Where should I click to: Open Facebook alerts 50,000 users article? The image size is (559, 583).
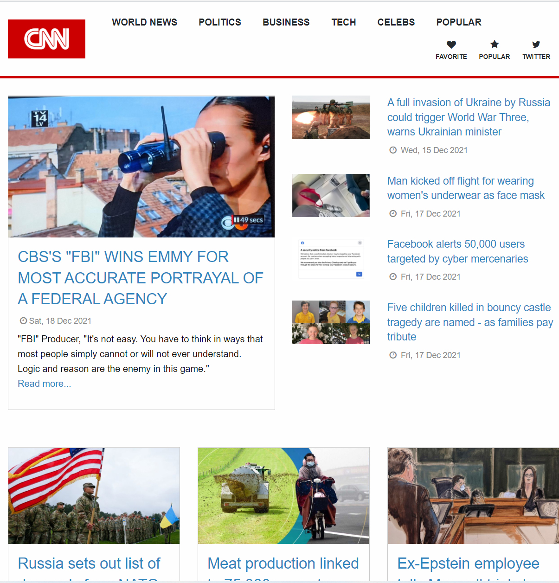(x=458, y=251)
